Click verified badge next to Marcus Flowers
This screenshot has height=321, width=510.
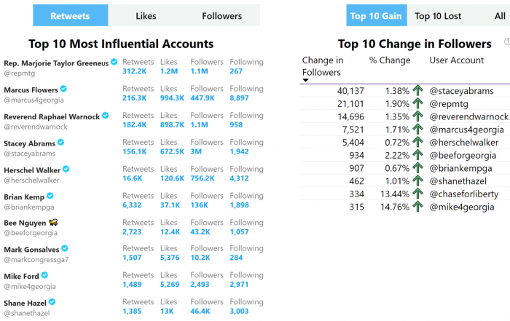pyautogui.click(x=63, y=88)
